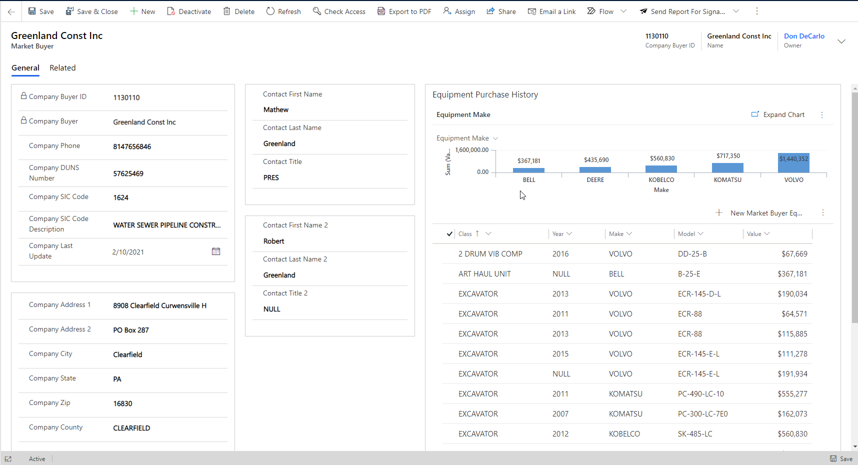Viewport: 858px width, 465px height.
Task: Click Save button in status bar
Action: click(x=841, y=458)
